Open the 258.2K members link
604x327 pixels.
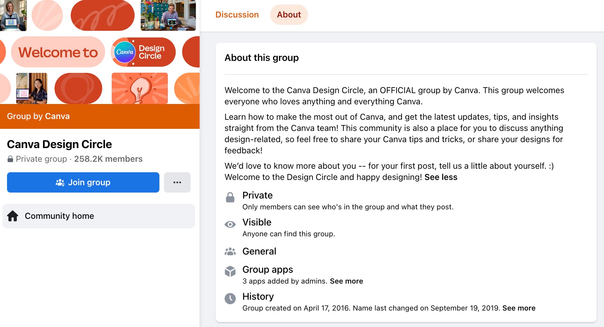coord(108,159)
